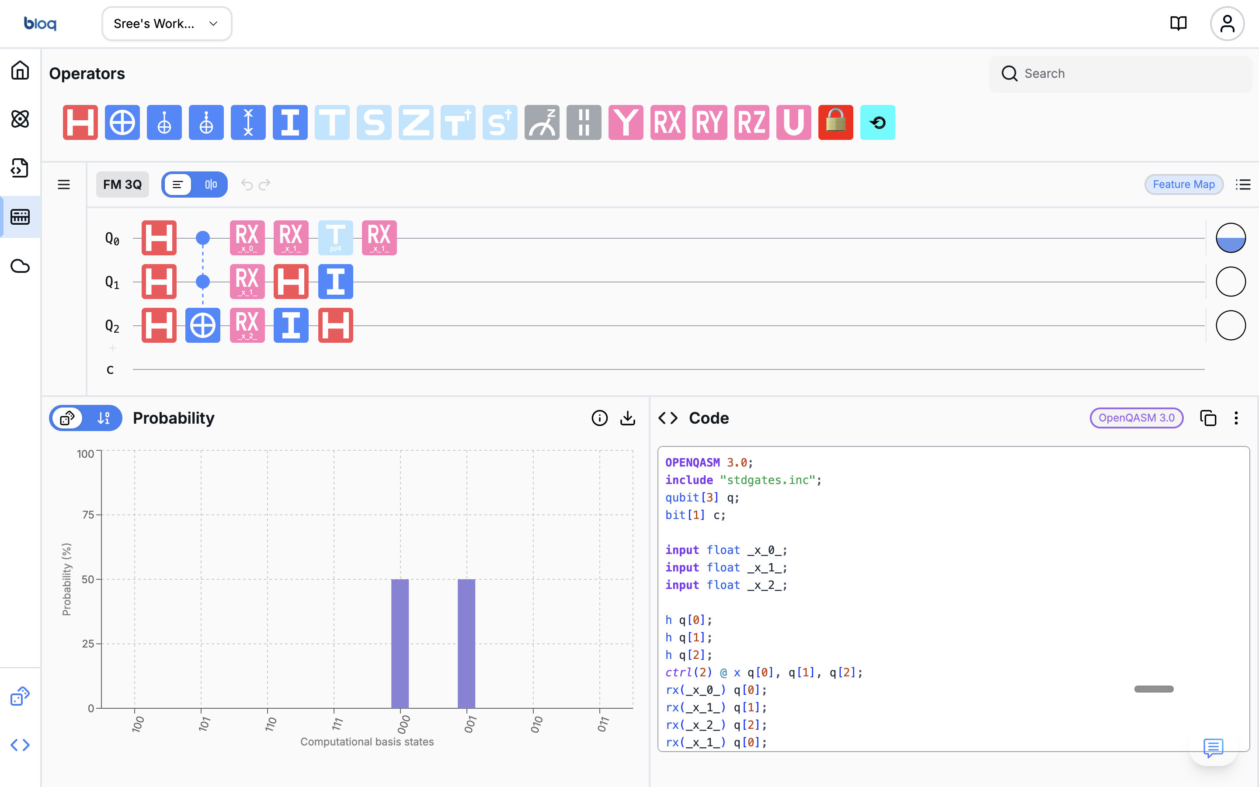Viewport: 1259px width, 787px height.
Task: Select the RY rotation operator in palette
Action: [709, 122]
